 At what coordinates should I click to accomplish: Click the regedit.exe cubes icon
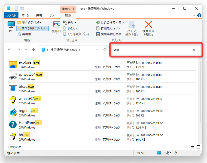13,112
